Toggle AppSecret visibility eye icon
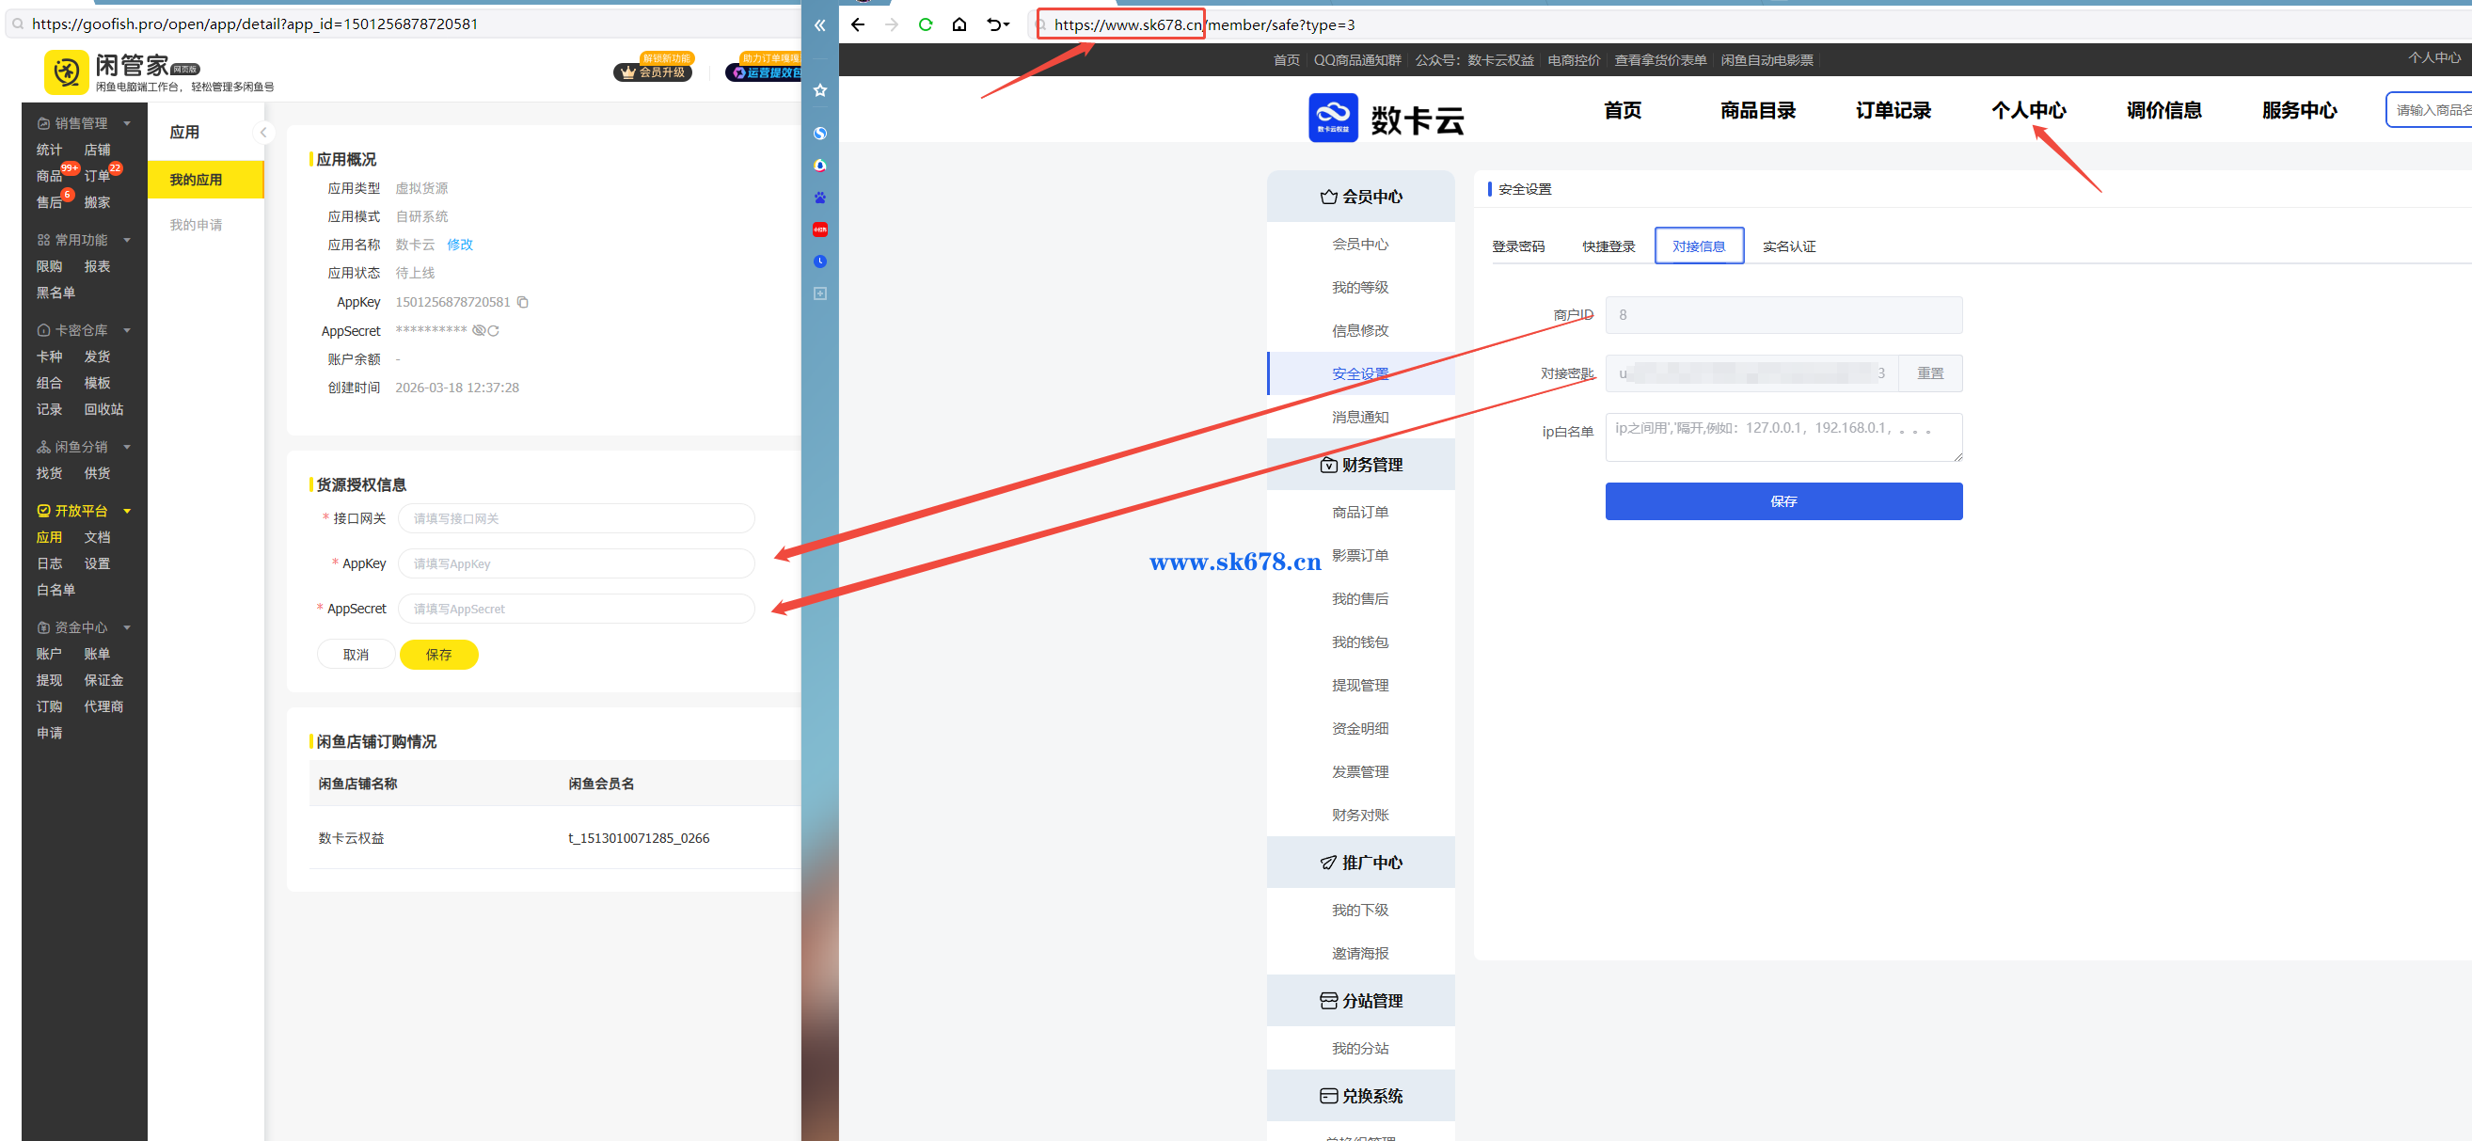This screenshot has width=2472, height=1141. point(478,331)
